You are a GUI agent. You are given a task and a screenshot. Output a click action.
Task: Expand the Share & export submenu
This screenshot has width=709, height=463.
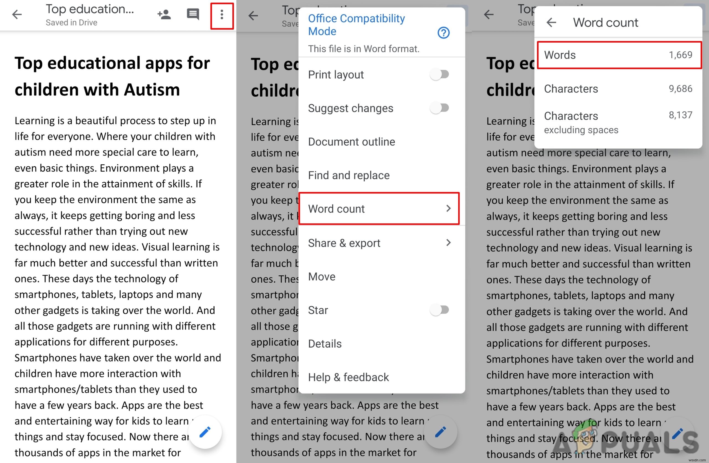tap(380, 243)
